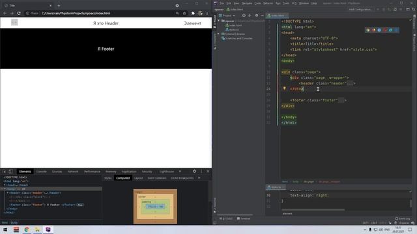
Task: Switch to DevTools Sources tab
Action: (57, 172)
